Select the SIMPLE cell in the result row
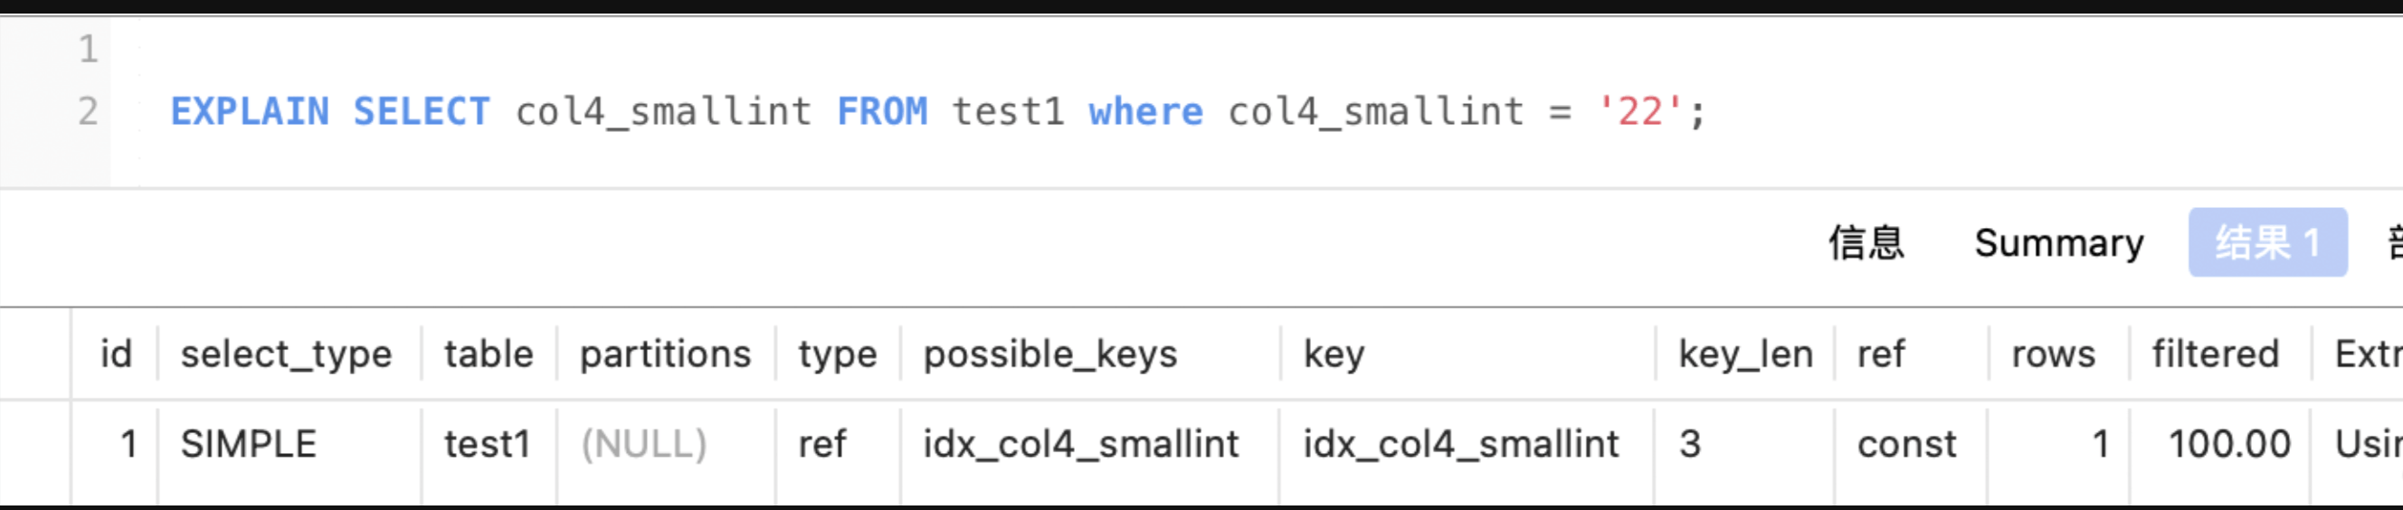Viewport: 2403px width, 510px height. tap(248, 444)
